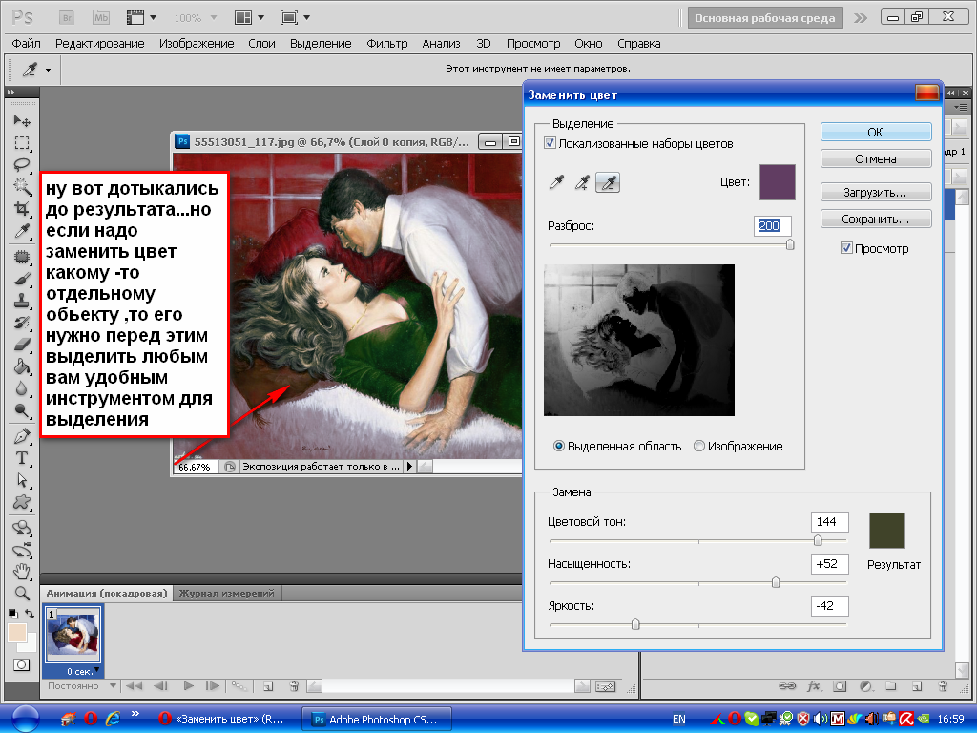The width and height of the screenshot is (977, 733).
Task: Click the Отмена button
Action: click(876, 159)
